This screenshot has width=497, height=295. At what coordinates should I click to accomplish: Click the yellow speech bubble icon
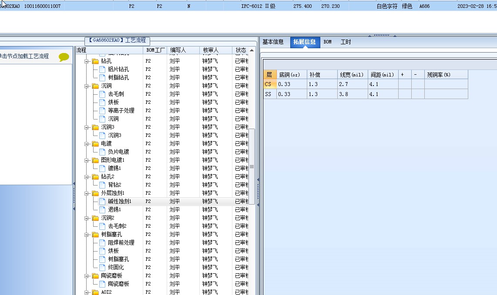pos(64,57)
